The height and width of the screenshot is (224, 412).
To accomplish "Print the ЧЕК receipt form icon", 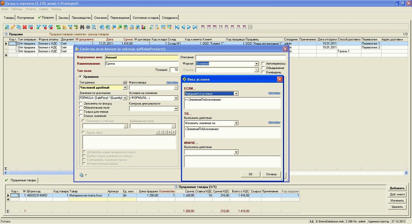I will (244, 27).
